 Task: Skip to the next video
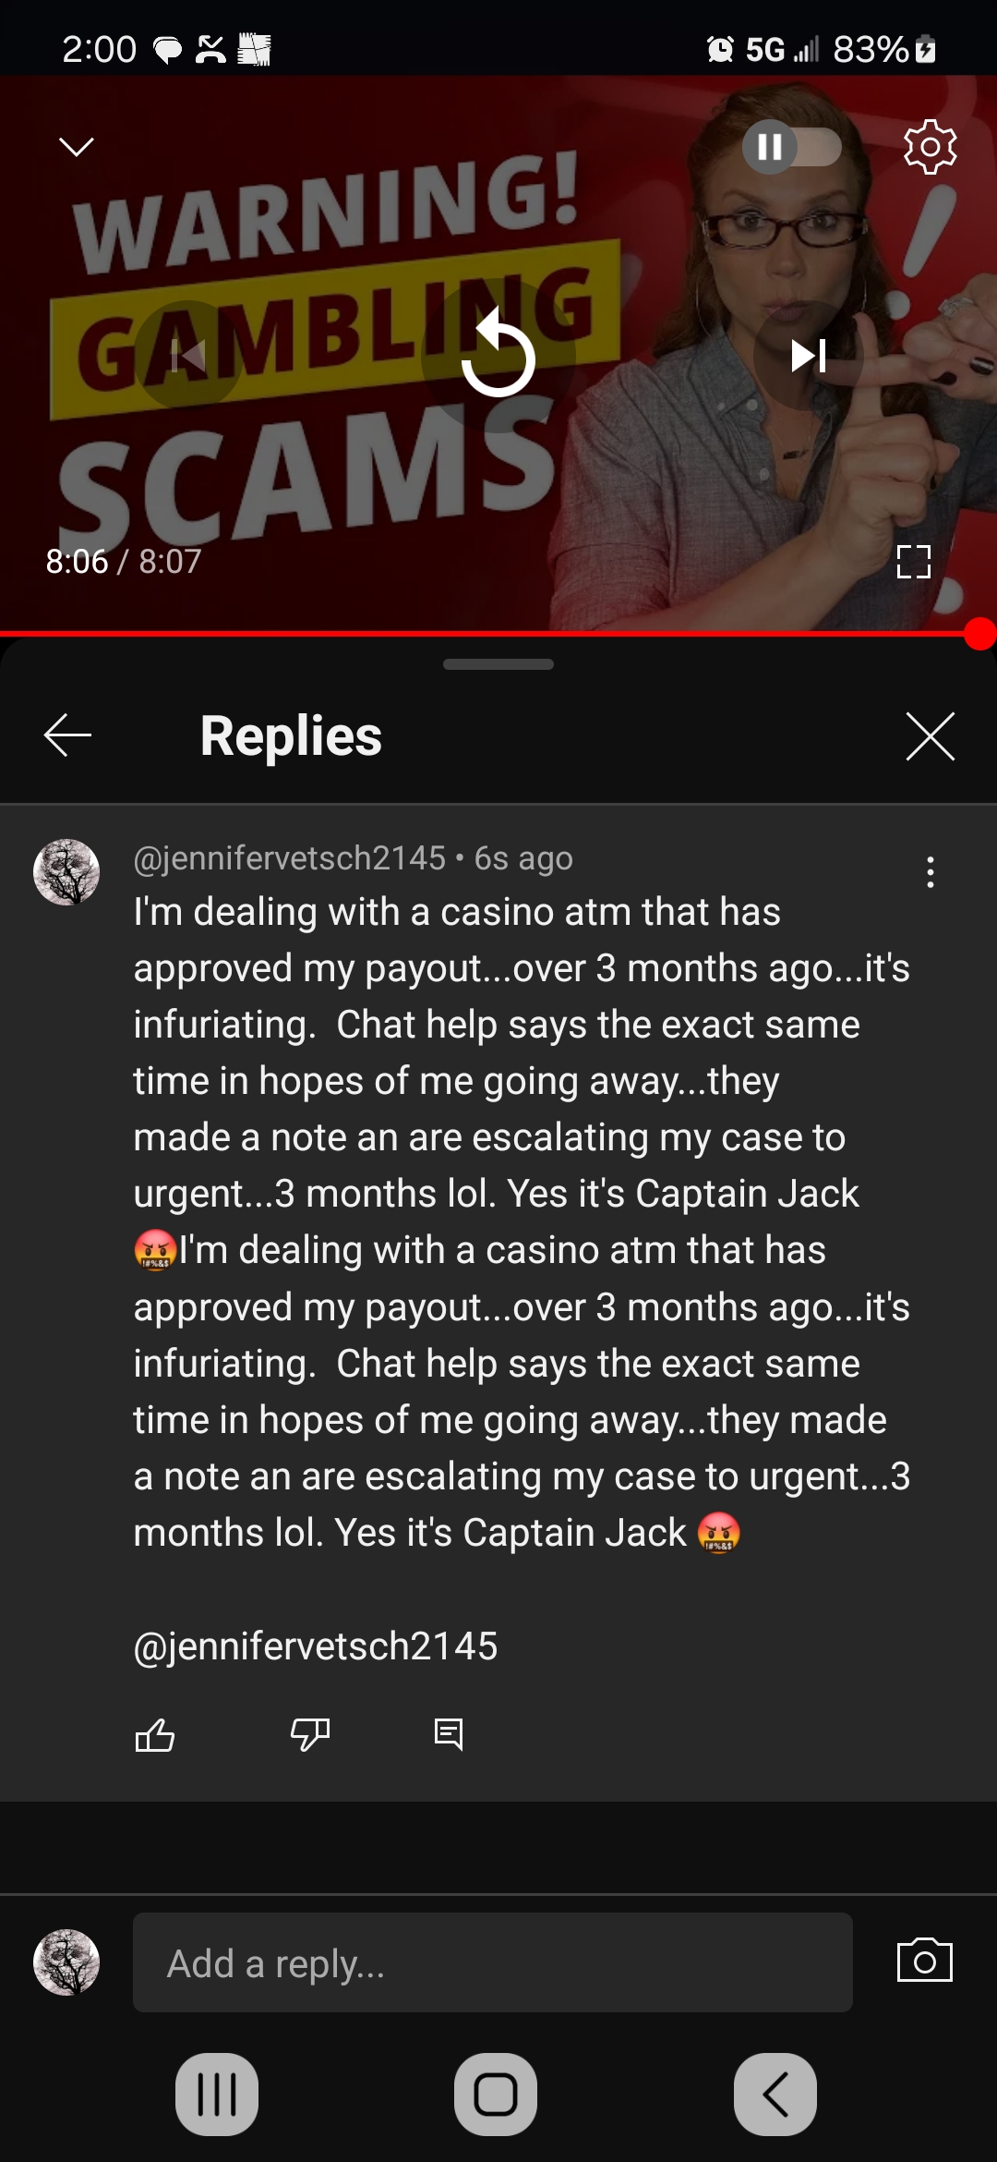click(809, 355)
